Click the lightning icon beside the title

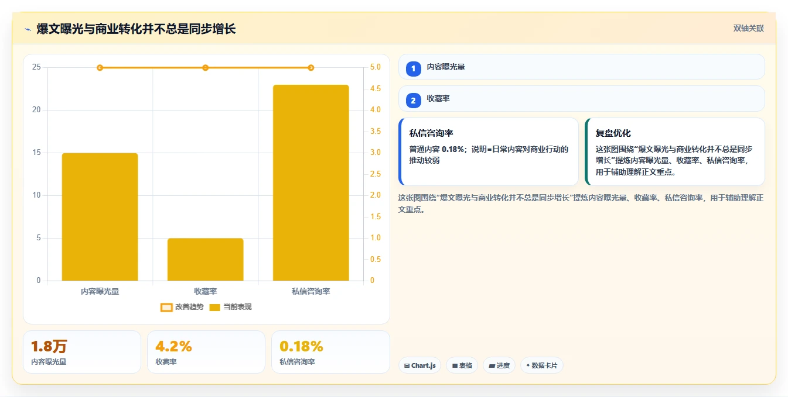pos(28,29)
